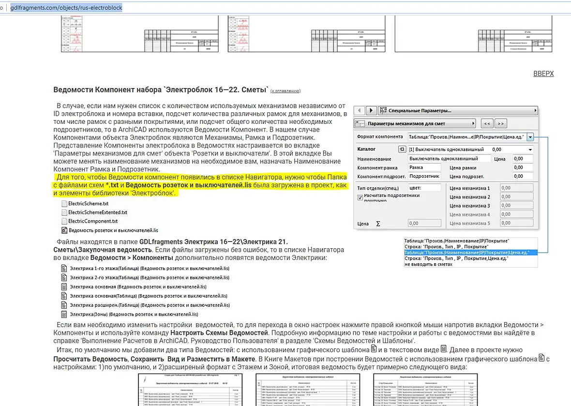Click the Каталог reset icon button

(x=402, y=150)
